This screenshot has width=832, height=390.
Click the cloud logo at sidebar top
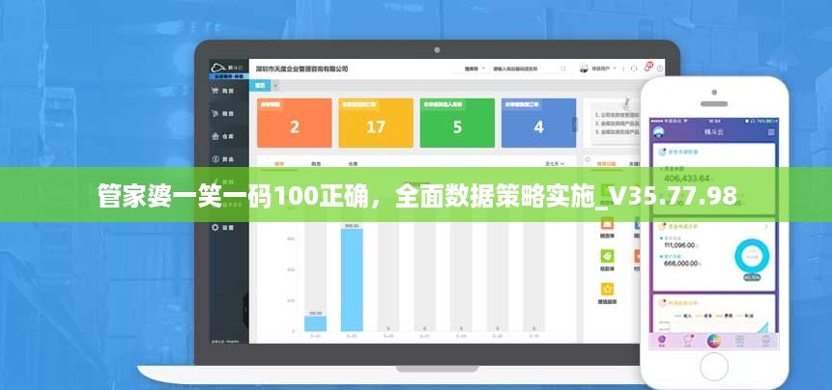218,68
